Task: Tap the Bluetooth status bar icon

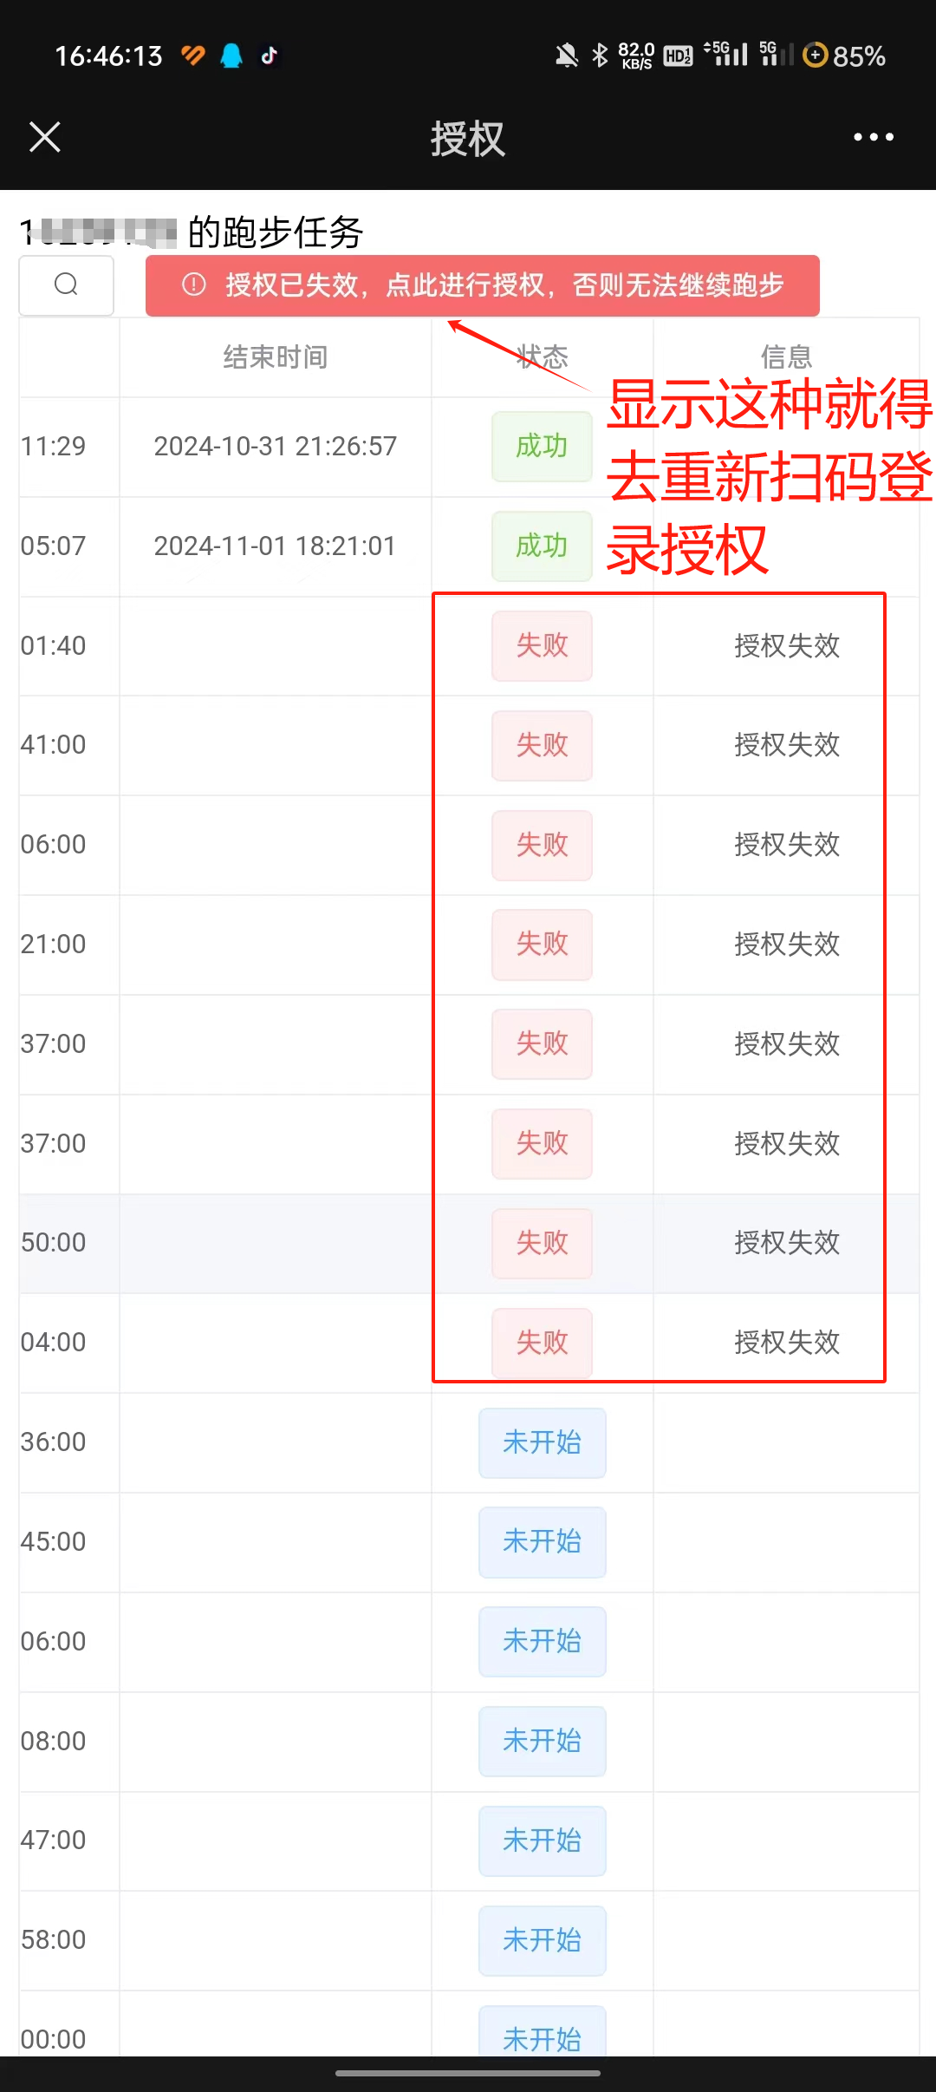Action: click(x=600, y=56)
